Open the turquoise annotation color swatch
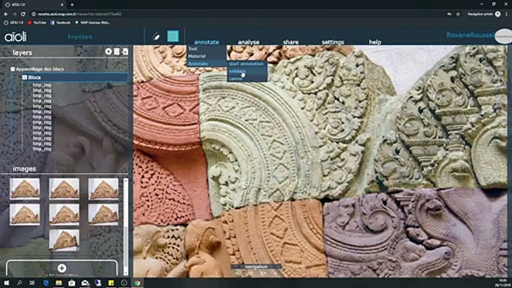 173,36
